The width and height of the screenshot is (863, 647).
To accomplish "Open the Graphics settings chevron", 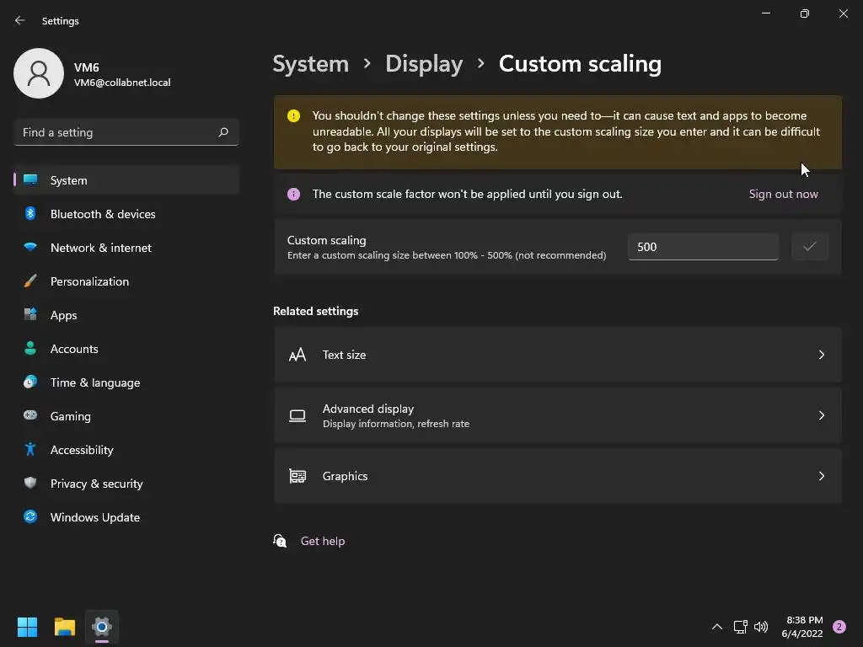I will (x=821, y=476).
